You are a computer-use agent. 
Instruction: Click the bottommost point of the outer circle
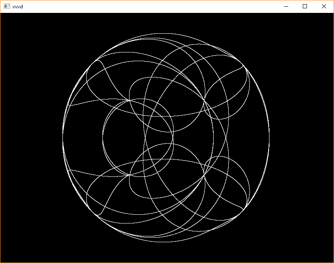166,241
